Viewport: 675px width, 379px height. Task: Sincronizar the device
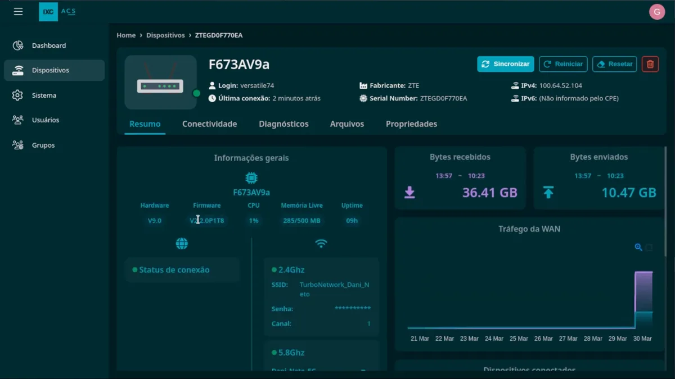pyautogui.click(x=506, y=64)
